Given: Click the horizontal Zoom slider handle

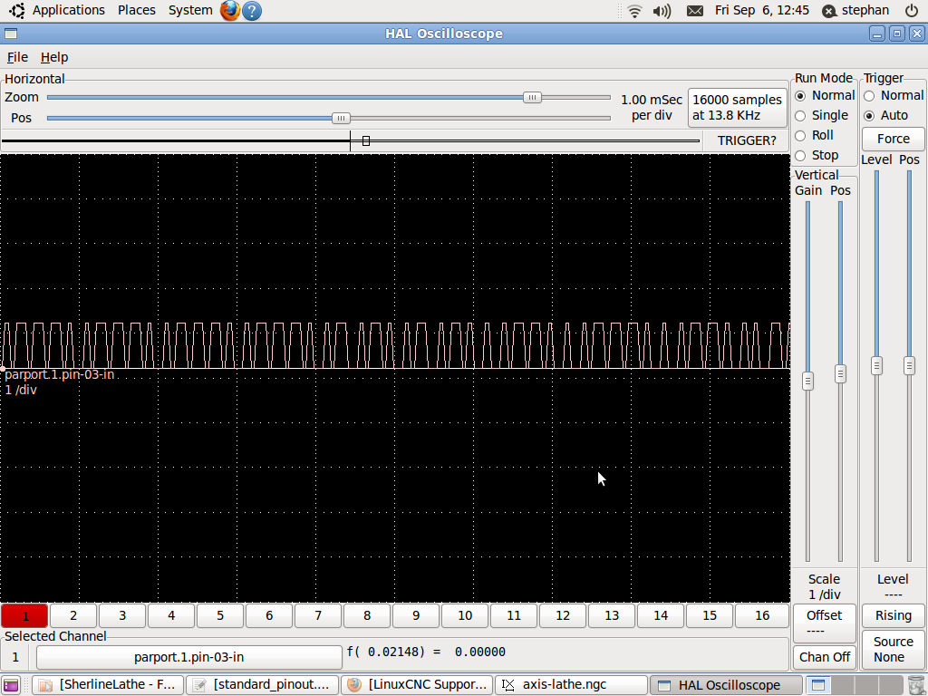Looking at the screenshot, I should (532, 98).
